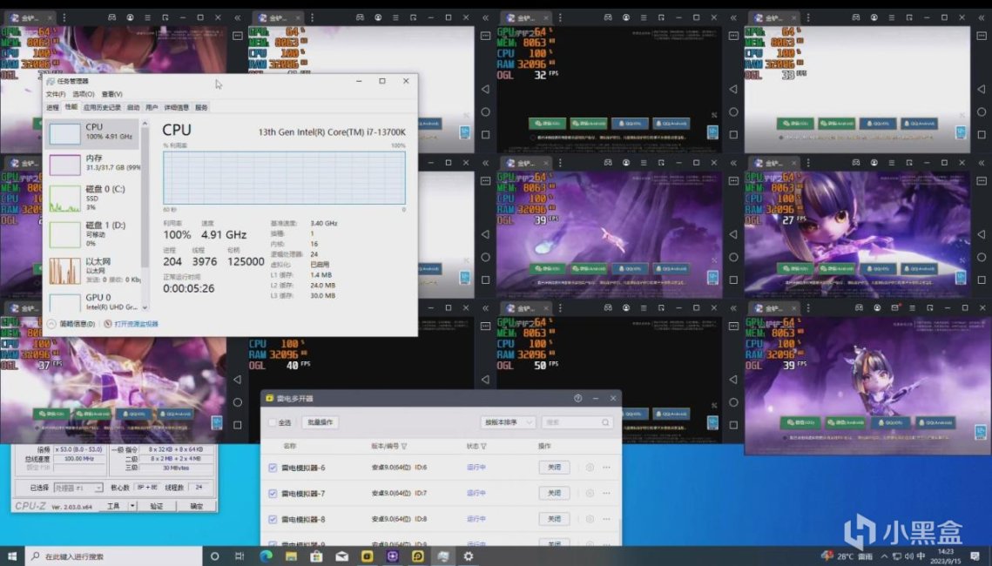
Task: Open settings gear for 雷电模拟器-7
Action: 590,493
